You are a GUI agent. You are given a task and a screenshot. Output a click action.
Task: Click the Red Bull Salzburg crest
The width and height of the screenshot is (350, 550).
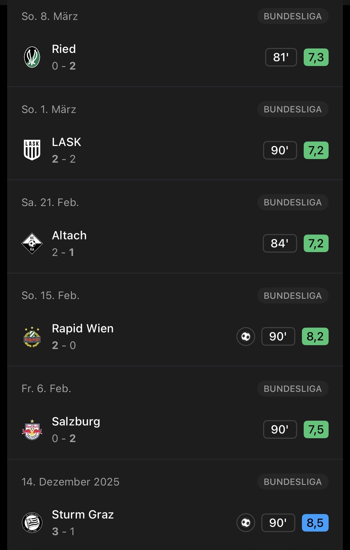tap(32, 430)
